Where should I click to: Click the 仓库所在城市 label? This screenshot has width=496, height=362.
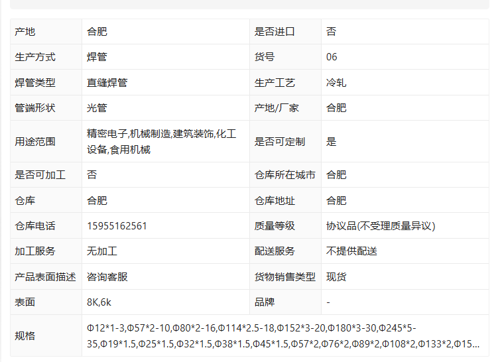[284, 175]
